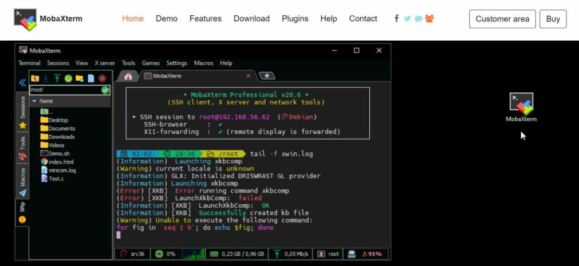Screen dimensions: 579x266
Task: Click the Name column sort arrow
Action: pos(34,101)
